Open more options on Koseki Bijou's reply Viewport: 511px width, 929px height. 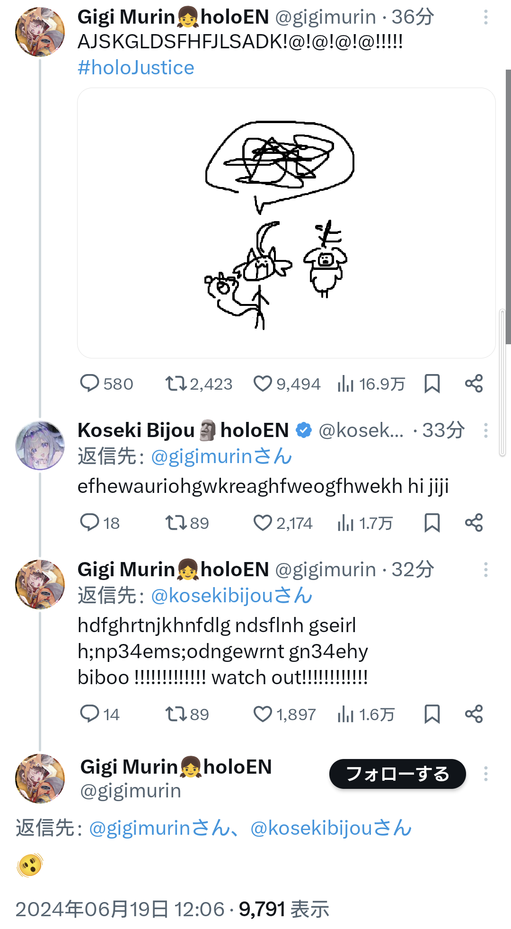[x=485, y=430]
